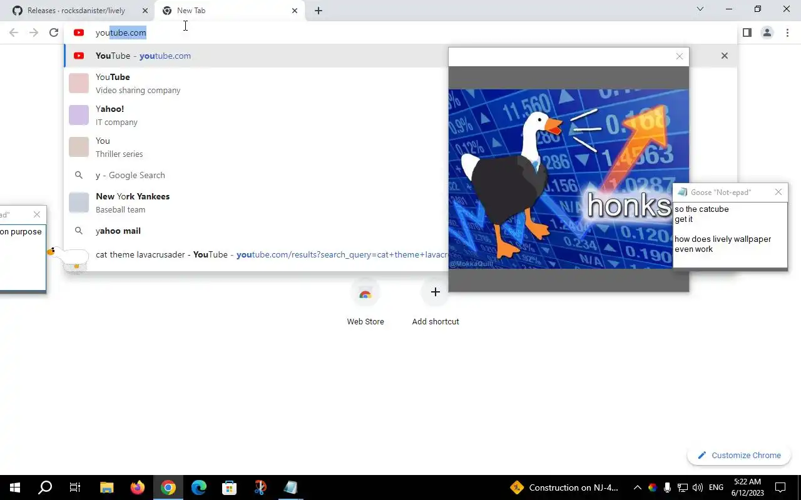Choose New York Yankees suggestion
Image resolution: width=801 pixels, height=500 pixels.
pos(257,202)
